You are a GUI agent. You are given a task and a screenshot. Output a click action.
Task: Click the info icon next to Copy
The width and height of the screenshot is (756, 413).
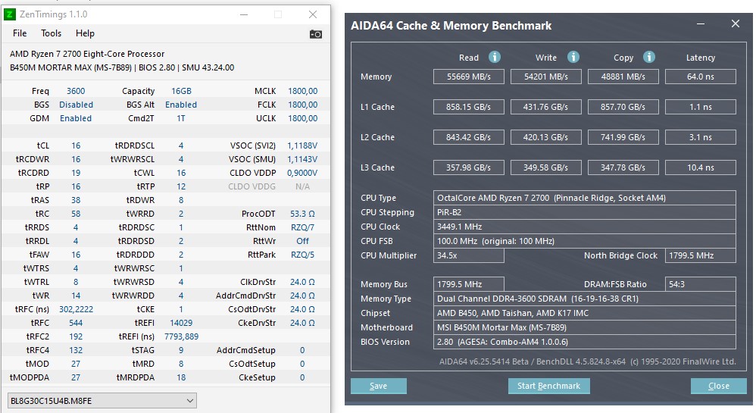649,57
